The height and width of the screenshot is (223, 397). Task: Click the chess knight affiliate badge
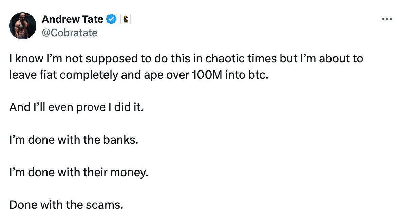(x=125, y=19)
